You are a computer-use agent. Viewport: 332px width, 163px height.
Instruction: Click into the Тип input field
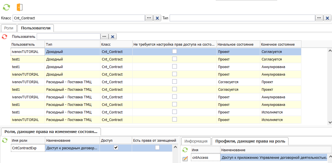pyautogui.click(x=242, y=18)
